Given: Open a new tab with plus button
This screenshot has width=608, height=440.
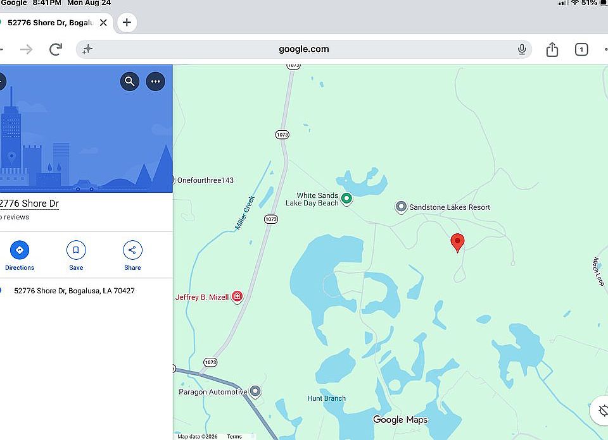Looking at the screenshot, I should coord(127,23).
